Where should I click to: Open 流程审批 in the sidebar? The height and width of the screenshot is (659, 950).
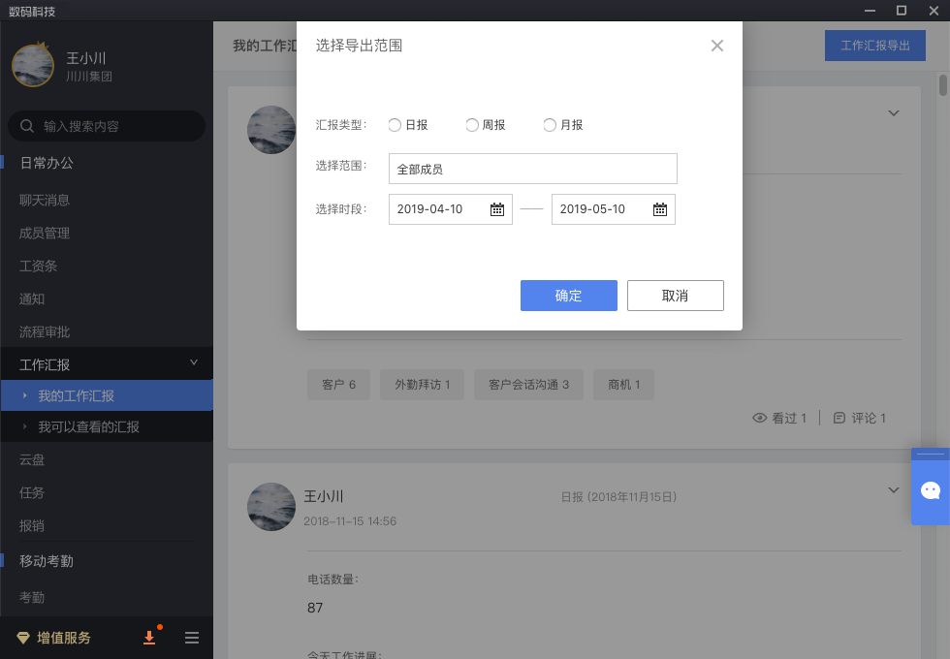[x=45, y=331]
